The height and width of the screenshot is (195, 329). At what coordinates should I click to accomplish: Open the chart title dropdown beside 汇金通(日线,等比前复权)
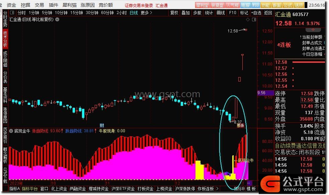(x=57, y=19)
